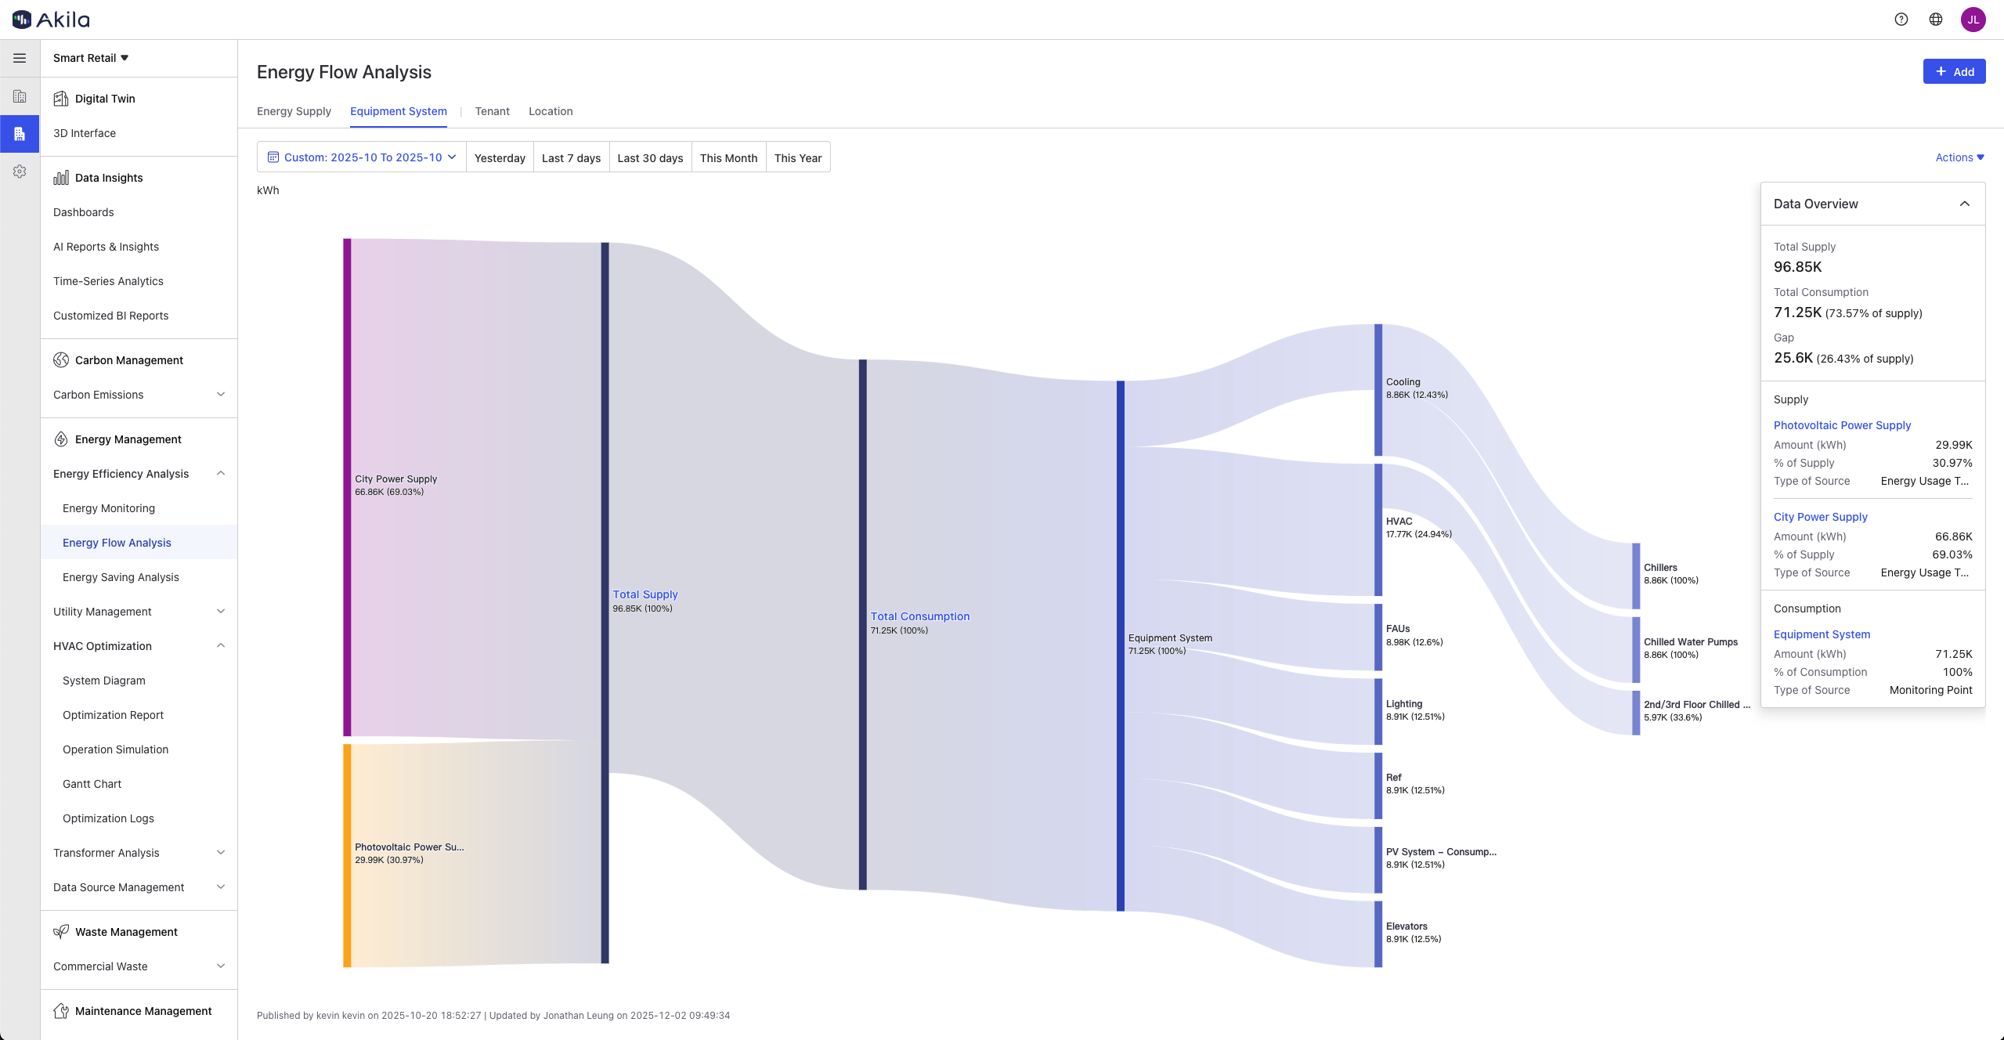2004x1040 pixels.
Task: Click the hamburger menu icon
Action: 20,58
